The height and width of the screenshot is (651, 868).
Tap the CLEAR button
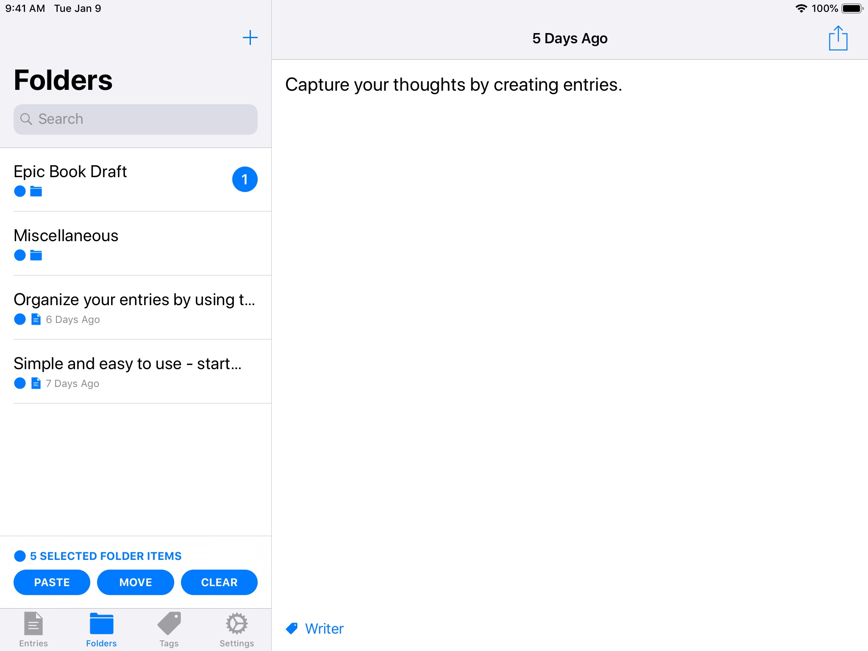[x=220, y=583]
